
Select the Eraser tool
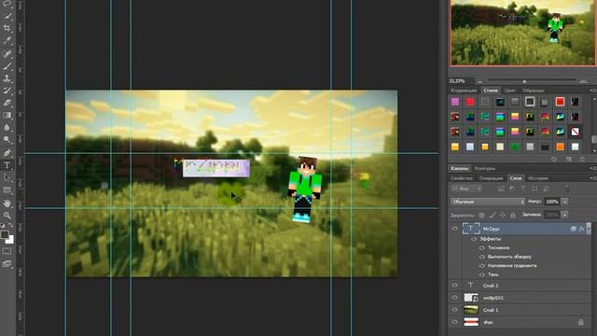point(7,103)
